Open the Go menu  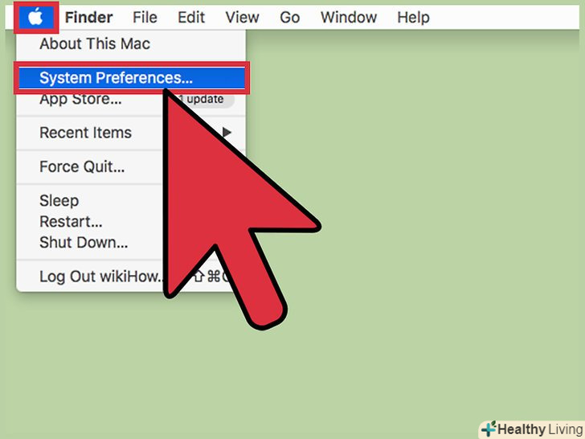pyautogui.click(x=290, y=18)
